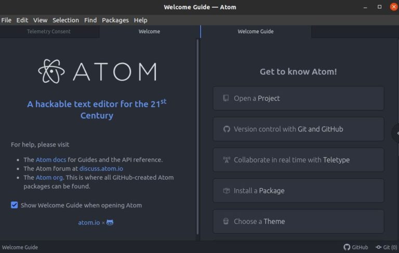Open the Find menu
The width and height of the screenshot is (399, 253).
pyautogui.click(x=90, y=20)
